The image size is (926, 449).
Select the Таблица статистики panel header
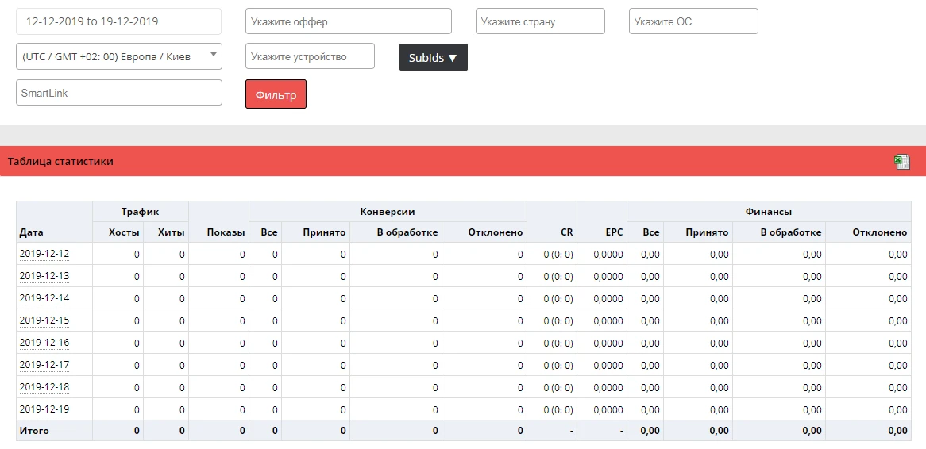(463, 161)
